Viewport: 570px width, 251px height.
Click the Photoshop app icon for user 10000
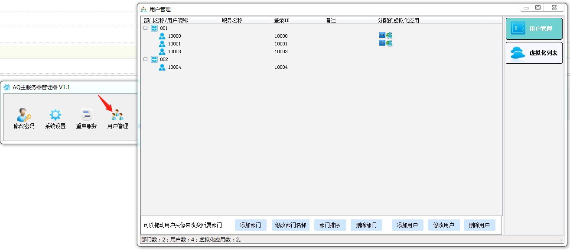click(382, 35)
